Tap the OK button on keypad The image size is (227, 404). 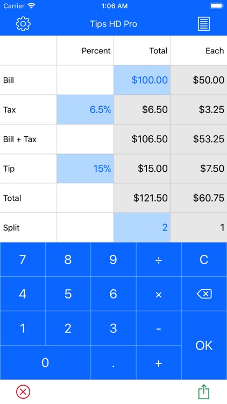click(x=204, y=345)
